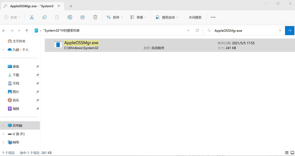Open the three-dots more menu

pos(213,17)
